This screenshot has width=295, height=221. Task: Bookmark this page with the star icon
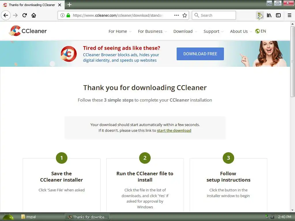[185, 15]
